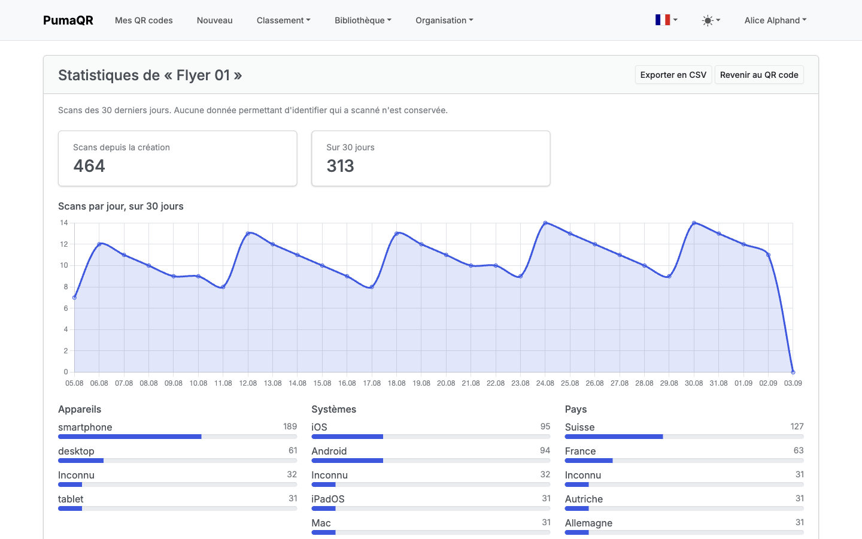The width and height of the screenshot is (862, 539).
Task: Expand the Bibliothèque dropdown menu
Action: pyautogui.click(x=363, y=20)
